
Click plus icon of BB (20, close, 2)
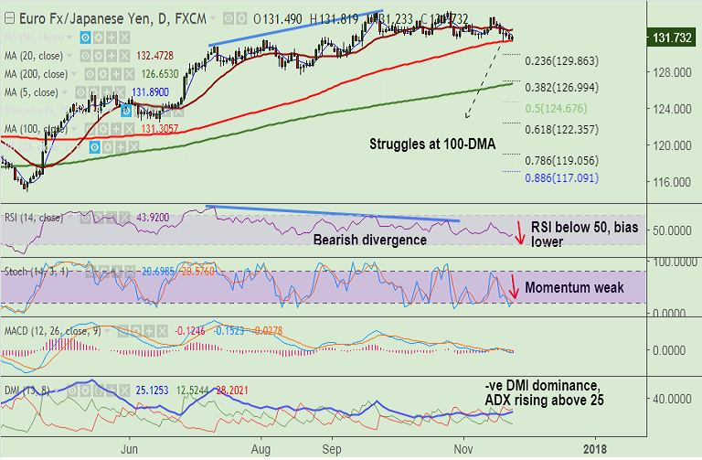[x=121, y=147]
